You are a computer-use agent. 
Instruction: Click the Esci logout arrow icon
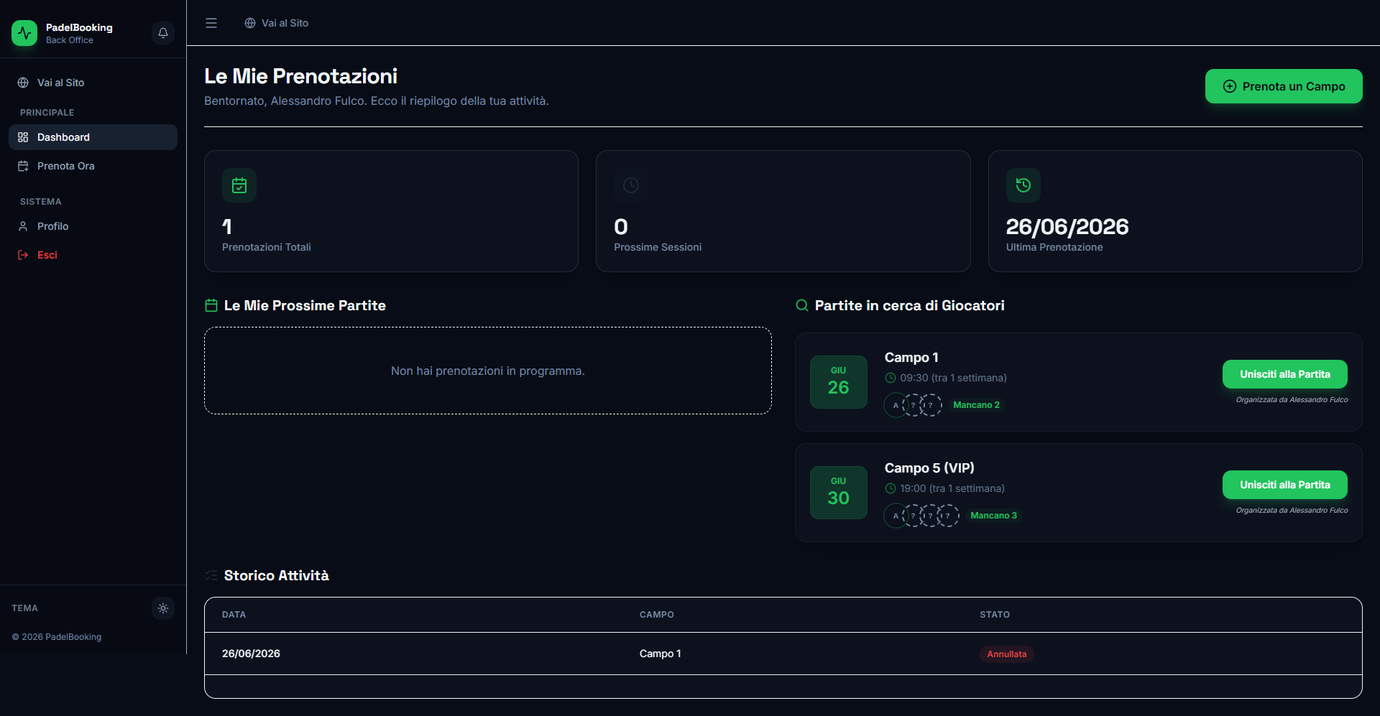pyautogui.click(x=23, y=255)
